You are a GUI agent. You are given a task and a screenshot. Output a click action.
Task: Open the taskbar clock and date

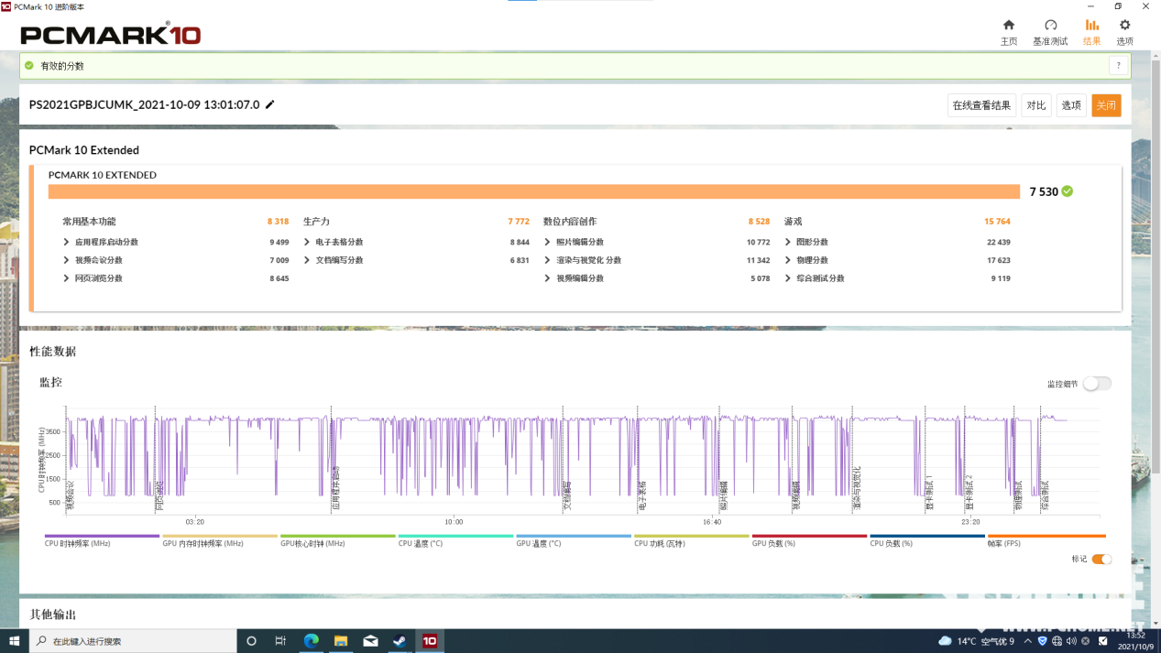pyautogui.click(x=1136, y=641)
